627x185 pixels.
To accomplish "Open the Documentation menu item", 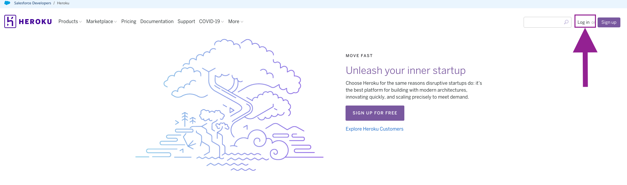I will 157,21.
